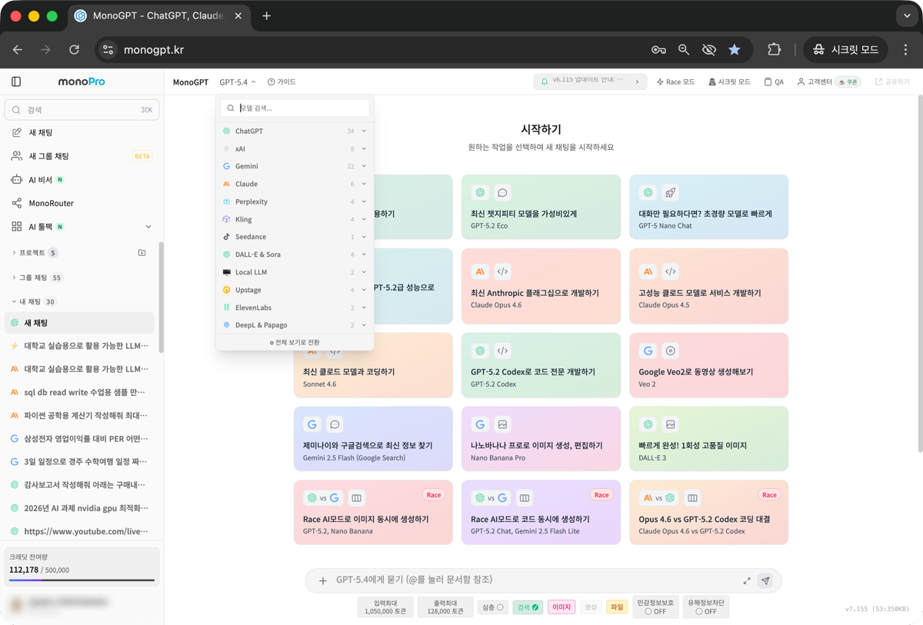Toggle the left sidebar panel icon

(16, 81)
